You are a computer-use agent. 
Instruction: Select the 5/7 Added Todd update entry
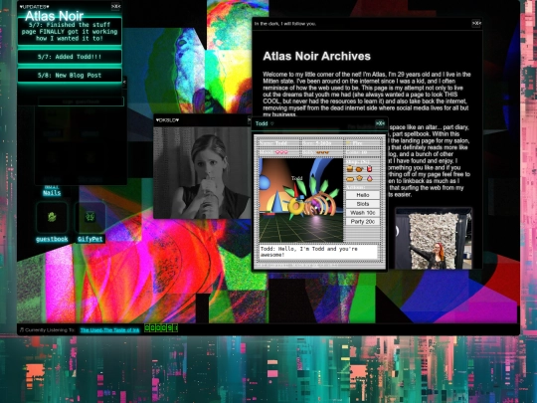[x=70, y=57]
